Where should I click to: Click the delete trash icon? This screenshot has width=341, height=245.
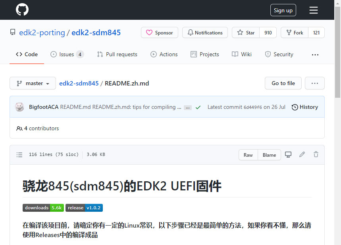click(316, 154)
